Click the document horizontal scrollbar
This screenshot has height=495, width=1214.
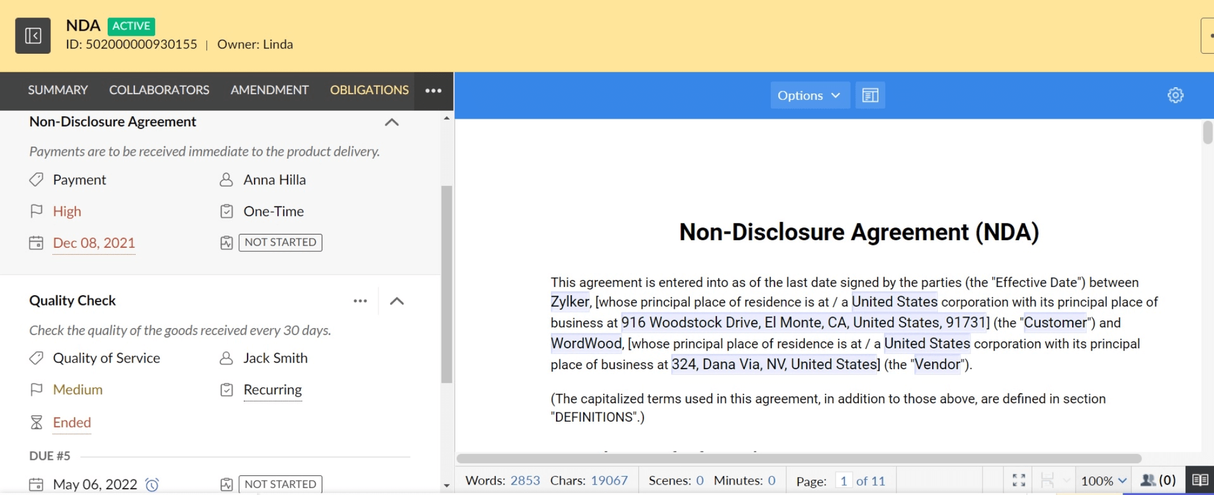pyautogui.click(x=799, y=459)
